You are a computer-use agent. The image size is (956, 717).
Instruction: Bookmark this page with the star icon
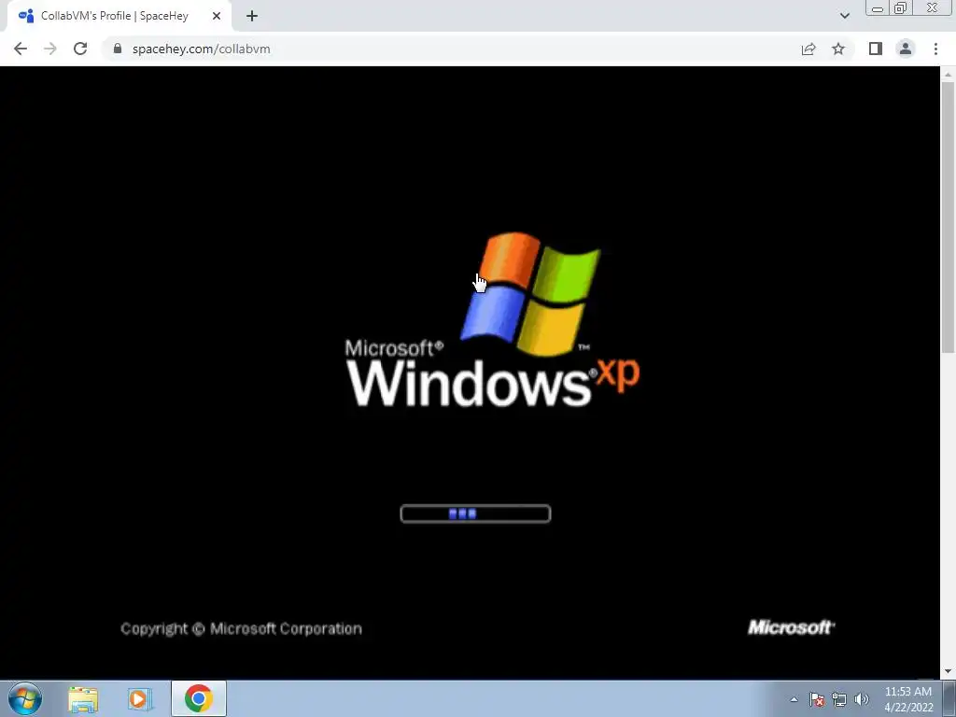838,49
